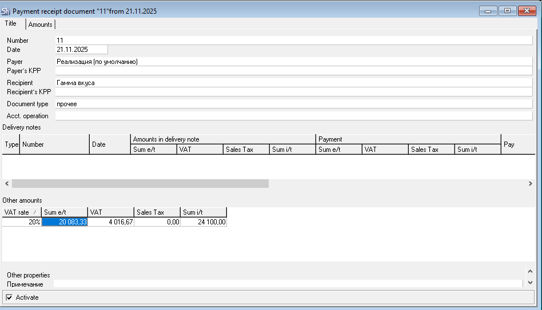This screenshot has width=542, height=310.
Task: Sort by VAT rate column header
Action: pyautogui.click(x=21, y=212)
